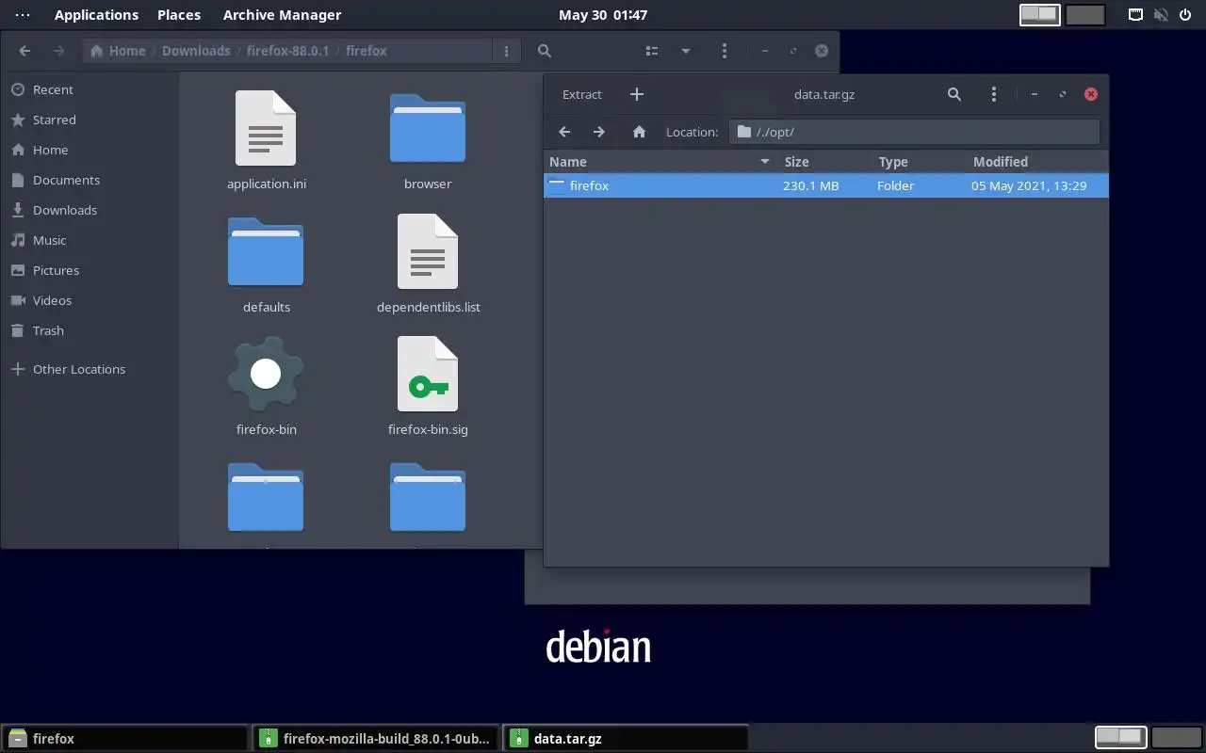
Task: Select the defaults folder icon
Action: coord(266,251)
